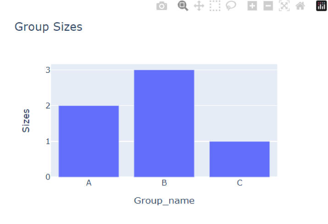Image resolution: width=328 pixels, height=224 pixels.
Task: Pick the Lasso Select tool
Action: pyautogui.click(x=231, y=6)
